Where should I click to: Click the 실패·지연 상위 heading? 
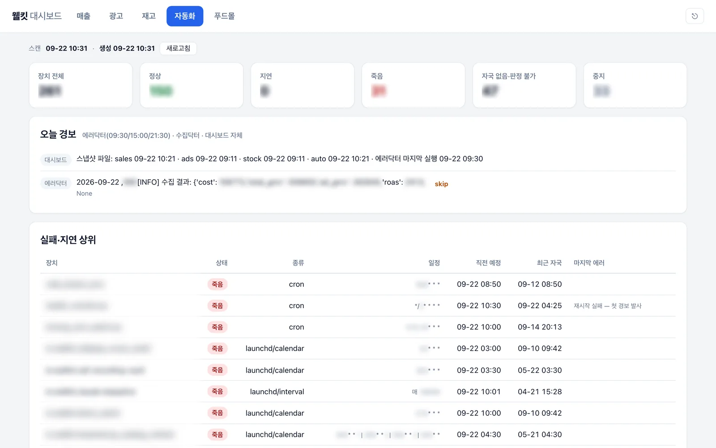pyautogui.click(x=68, y=240)
